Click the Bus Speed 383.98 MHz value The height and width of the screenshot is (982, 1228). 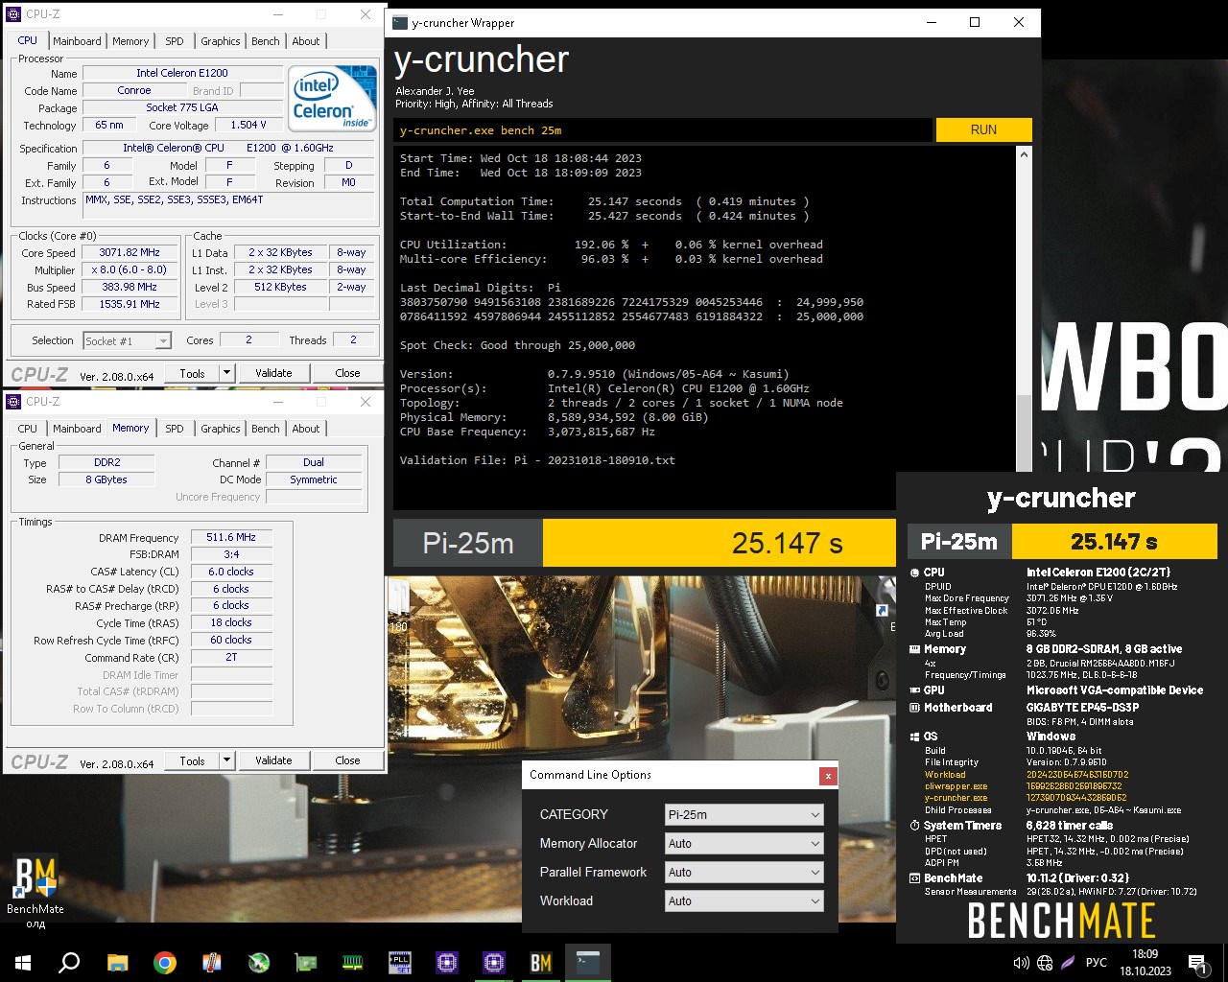pos(130,287)
